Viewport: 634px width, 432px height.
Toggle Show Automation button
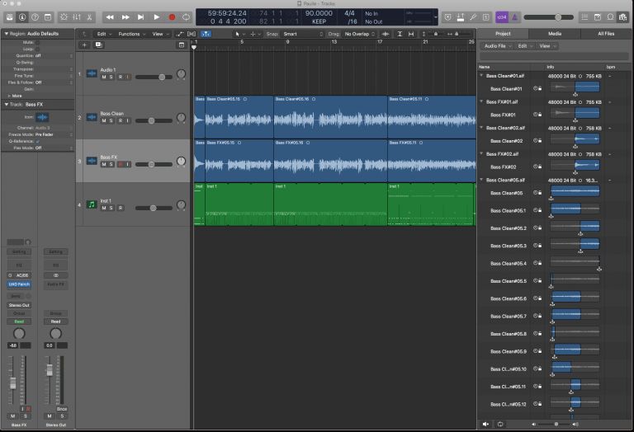(179, 34)
